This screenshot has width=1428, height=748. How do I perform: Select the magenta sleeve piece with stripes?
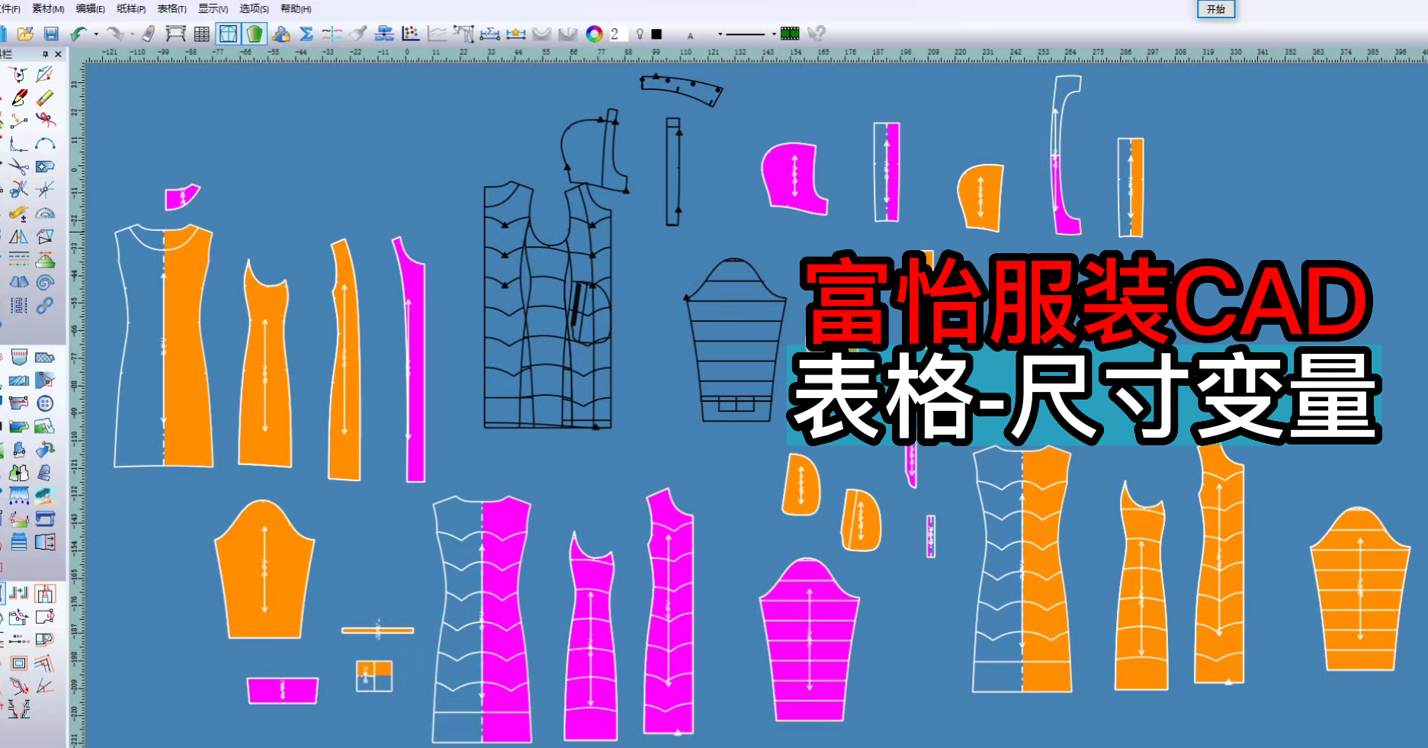click(809, 640)
